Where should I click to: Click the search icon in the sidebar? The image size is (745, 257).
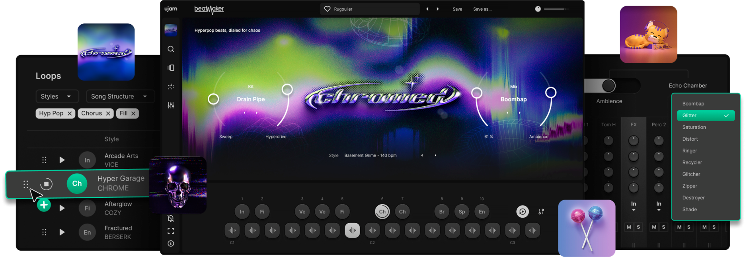(x=171, y=49)
